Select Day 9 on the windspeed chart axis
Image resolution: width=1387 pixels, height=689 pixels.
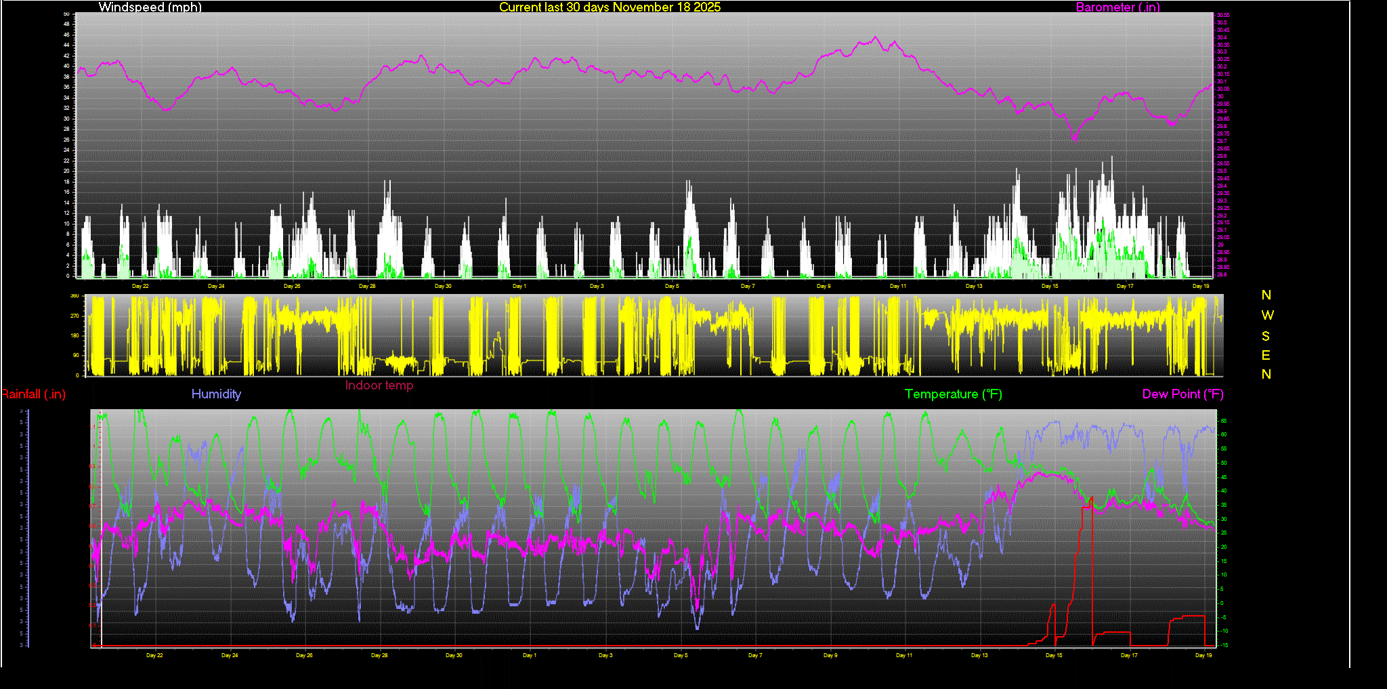click(823, 287)
